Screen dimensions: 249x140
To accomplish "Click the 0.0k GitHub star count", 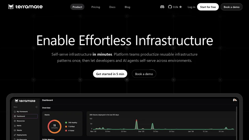I will pyautogui.click(x=176, y=7).
